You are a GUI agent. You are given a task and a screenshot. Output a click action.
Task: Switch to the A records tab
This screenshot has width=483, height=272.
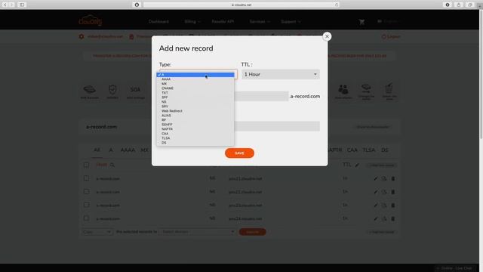[x=111, y=150]
